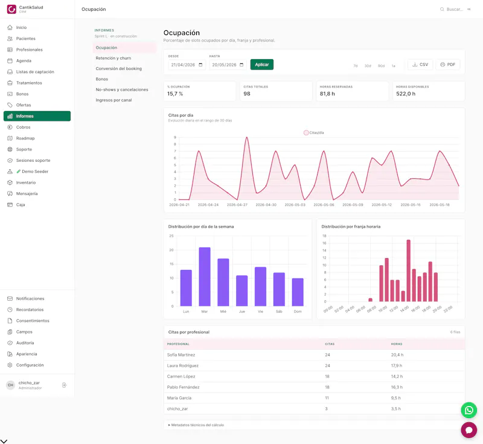Open Cobros coin icon
The width and height of the screenshot is (483, 444).
pyautogui.click(x=10, y=127)
